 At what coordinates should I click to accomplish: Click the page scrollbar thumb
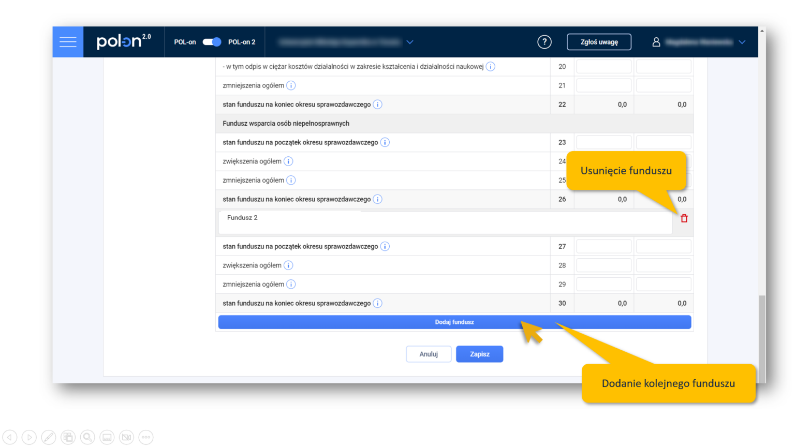pos(762,339)
